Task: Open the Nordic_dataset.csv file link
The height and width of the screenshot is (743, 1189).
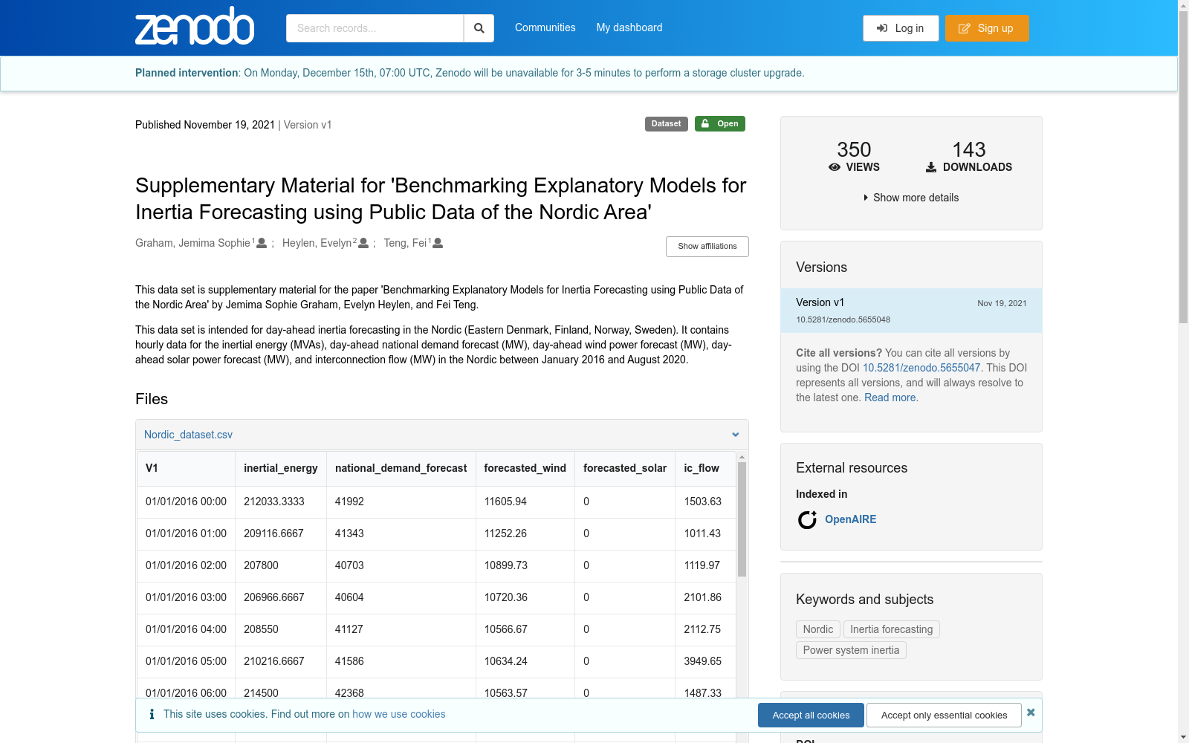Action: (188, 435)
